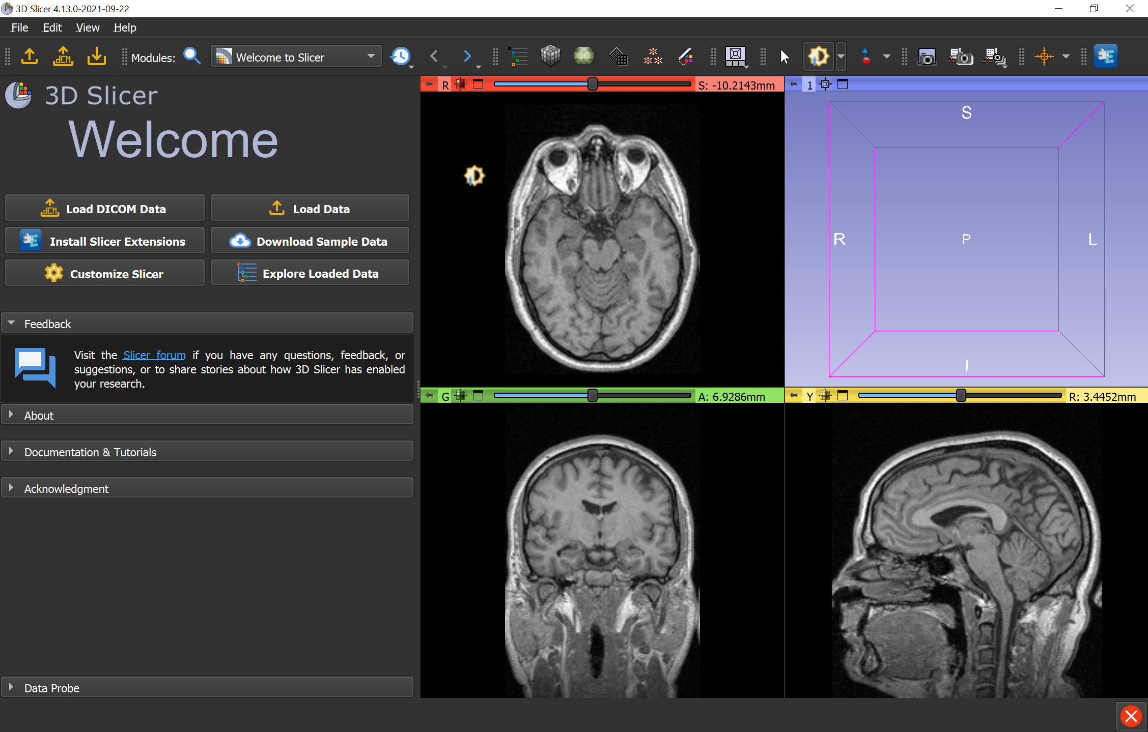Toggle red slice link/visibility icon

point(461,84)
